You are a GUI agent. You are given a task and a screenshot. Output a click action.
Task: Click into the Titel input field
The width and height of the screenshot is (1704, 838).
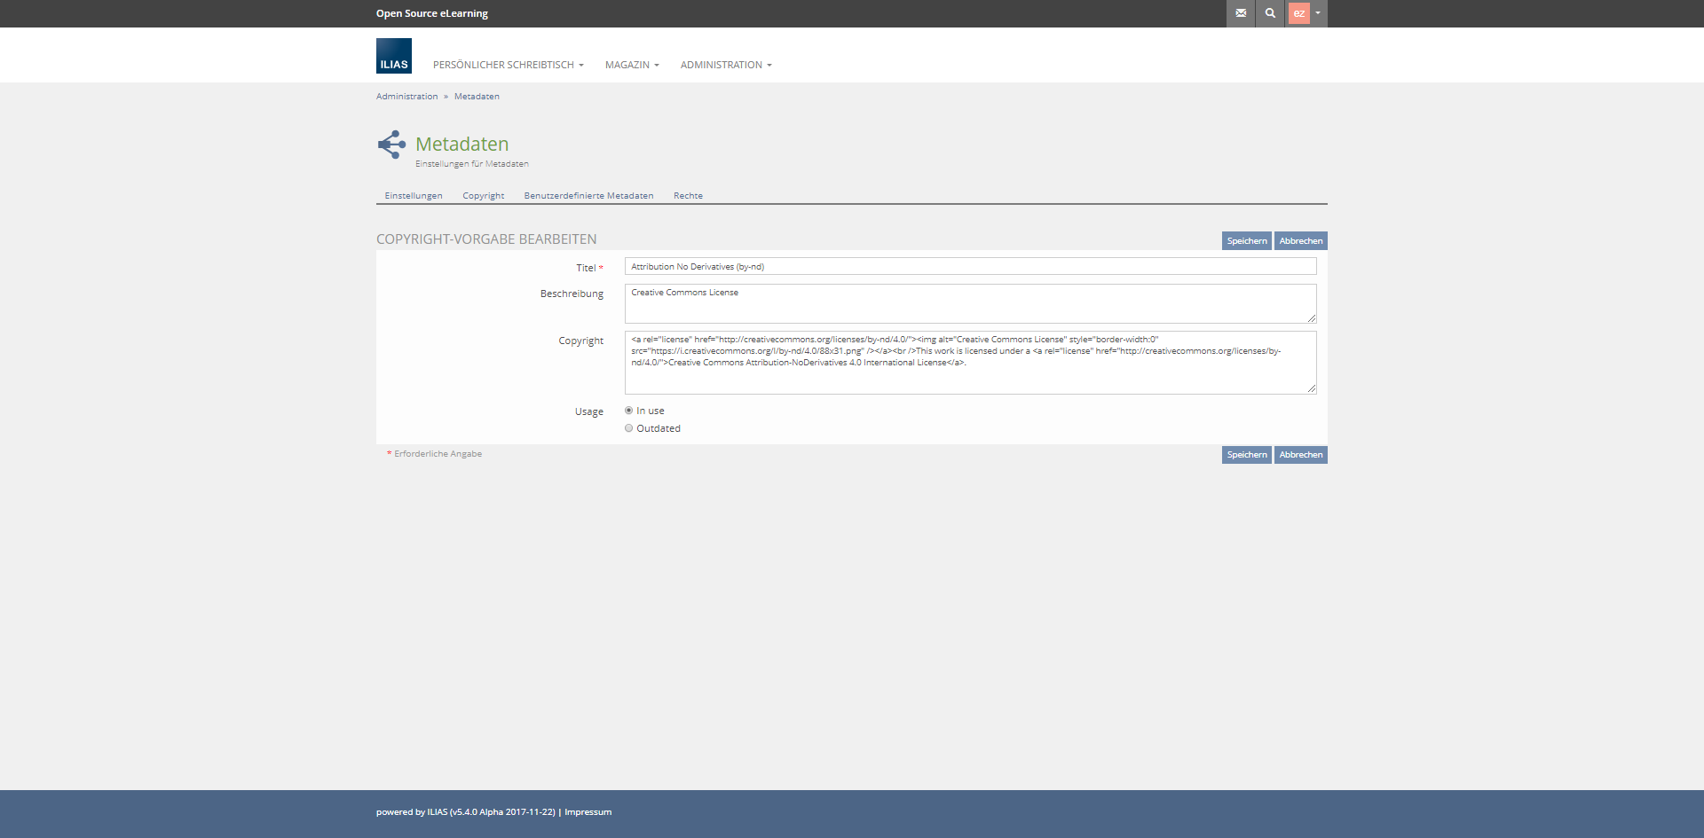970,267
